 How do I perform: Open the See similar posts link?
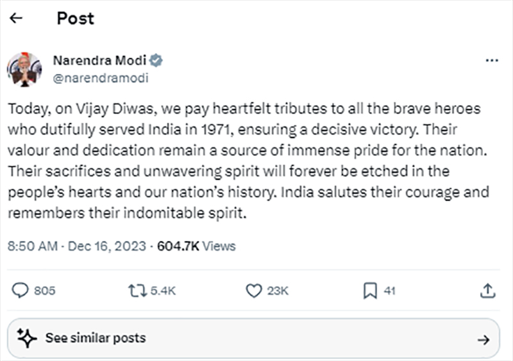point(95,338)
